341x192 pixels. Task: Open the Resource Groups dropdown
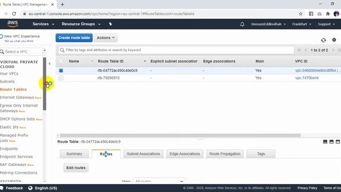[81, 24]
